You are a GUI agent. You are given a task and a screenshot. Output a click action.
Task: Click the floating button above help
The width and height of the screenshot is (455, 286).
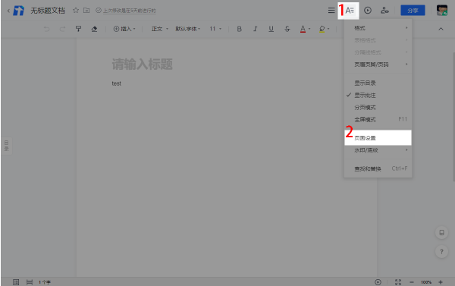441,233
